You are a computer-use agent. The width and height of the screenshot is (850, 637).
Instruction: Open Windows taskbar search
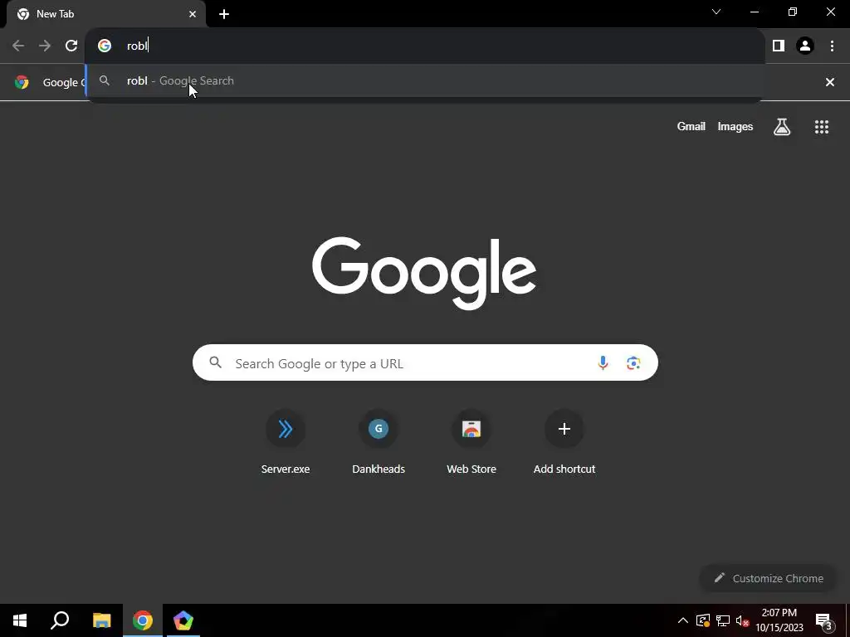[60, 620]
